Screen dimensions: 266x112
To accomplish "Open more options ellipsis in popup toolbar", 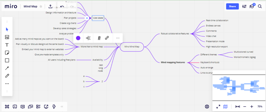I will (118, 38).
